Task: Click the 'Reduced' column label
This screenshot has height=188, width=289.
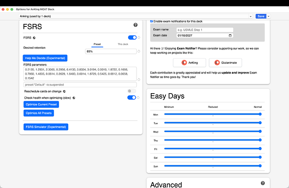Action: pos(213,107)
